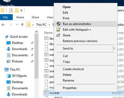
Task: Click the pin icon beside Desktop
Action: coord(32,43)
